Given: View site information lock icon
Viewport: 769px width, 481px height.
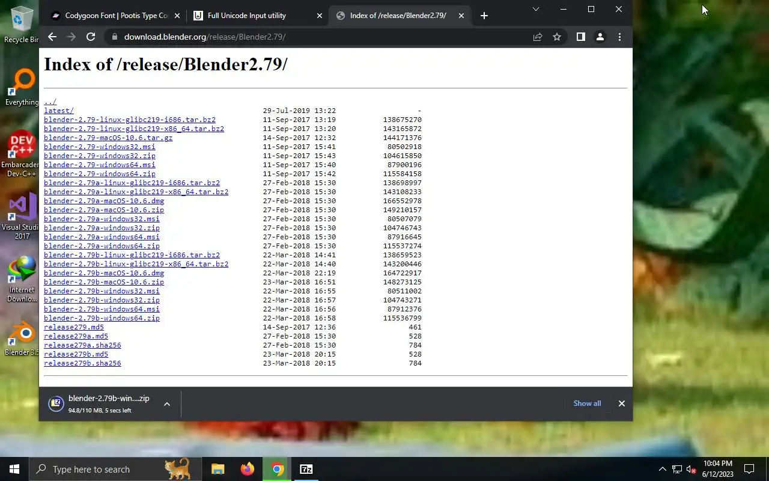Looking at the screenshot, I should (x=114, y=37).
